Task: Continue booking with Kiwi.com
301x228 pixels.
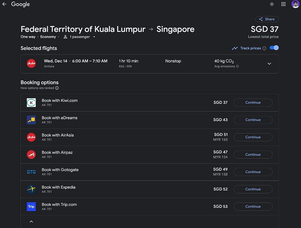Action: [x=253, y=102]
